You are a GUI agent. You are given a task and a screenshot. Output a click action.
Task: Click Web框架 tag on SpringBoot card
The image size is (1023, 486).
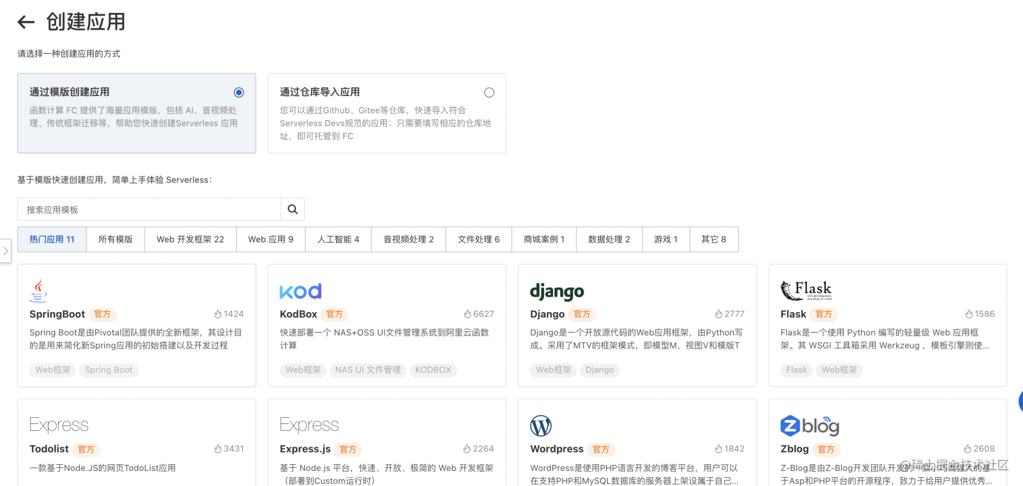point(53,370)
